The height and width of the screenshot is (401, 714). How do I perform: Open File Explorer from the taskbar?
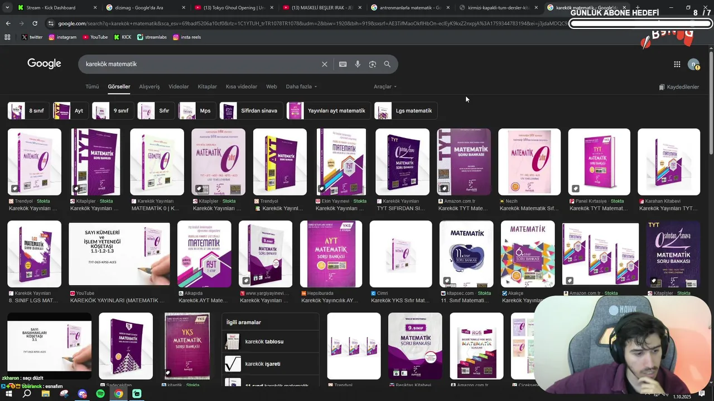click(x=46, y=394)
